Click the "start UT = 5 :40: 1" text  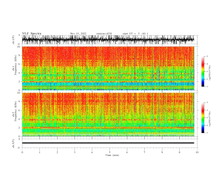135,34
